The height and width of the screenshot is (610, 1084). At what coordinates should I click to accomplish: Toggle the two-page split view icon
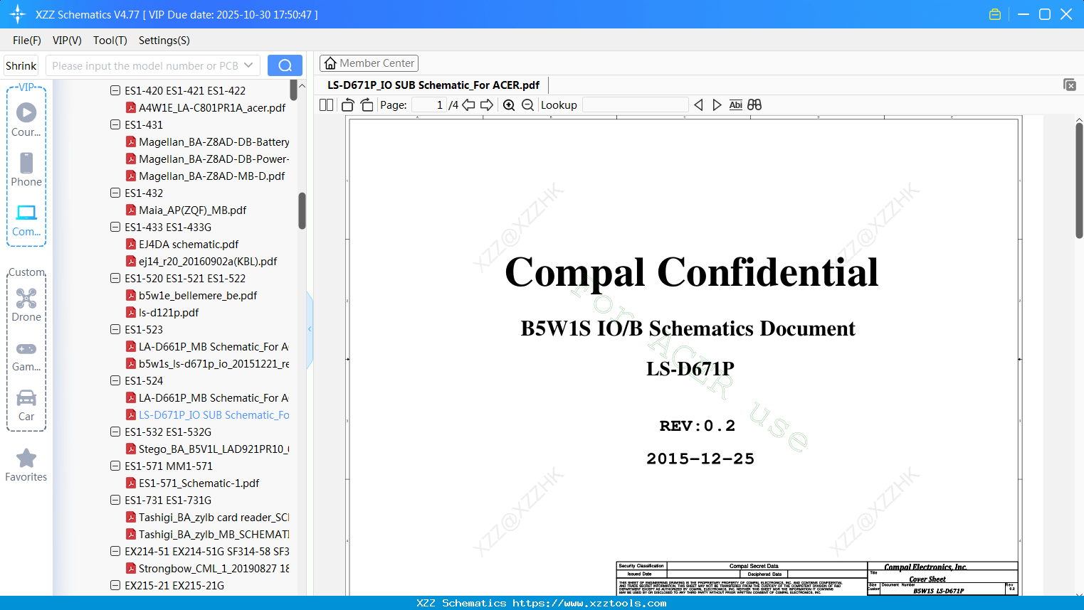(327, 105)
